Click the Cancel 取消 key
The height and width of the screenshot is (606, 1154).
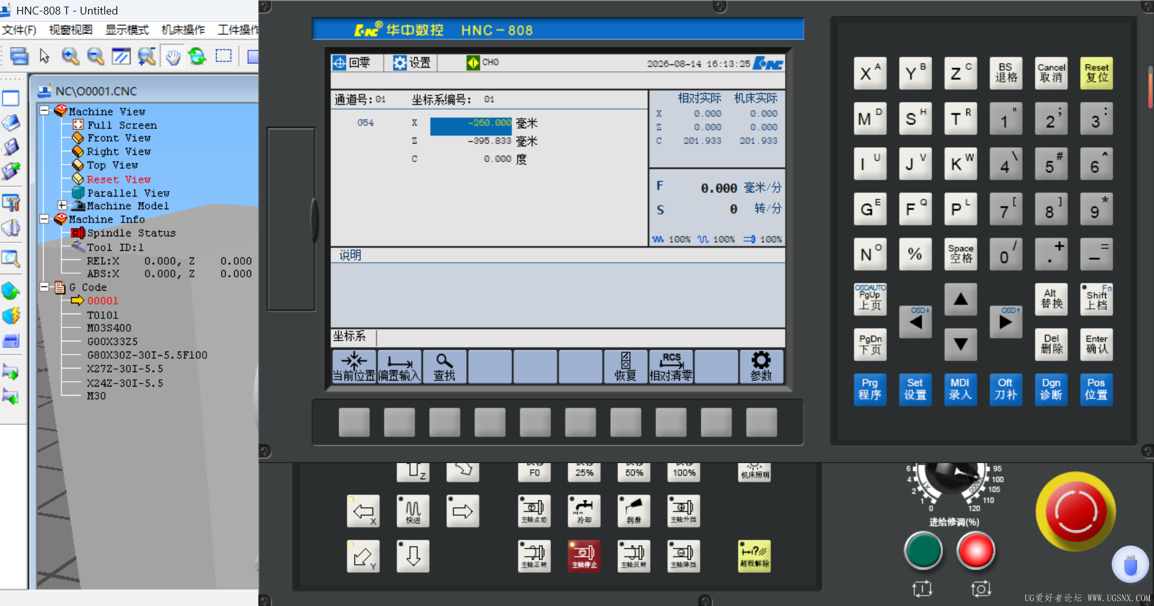[x=1051, y=73]
